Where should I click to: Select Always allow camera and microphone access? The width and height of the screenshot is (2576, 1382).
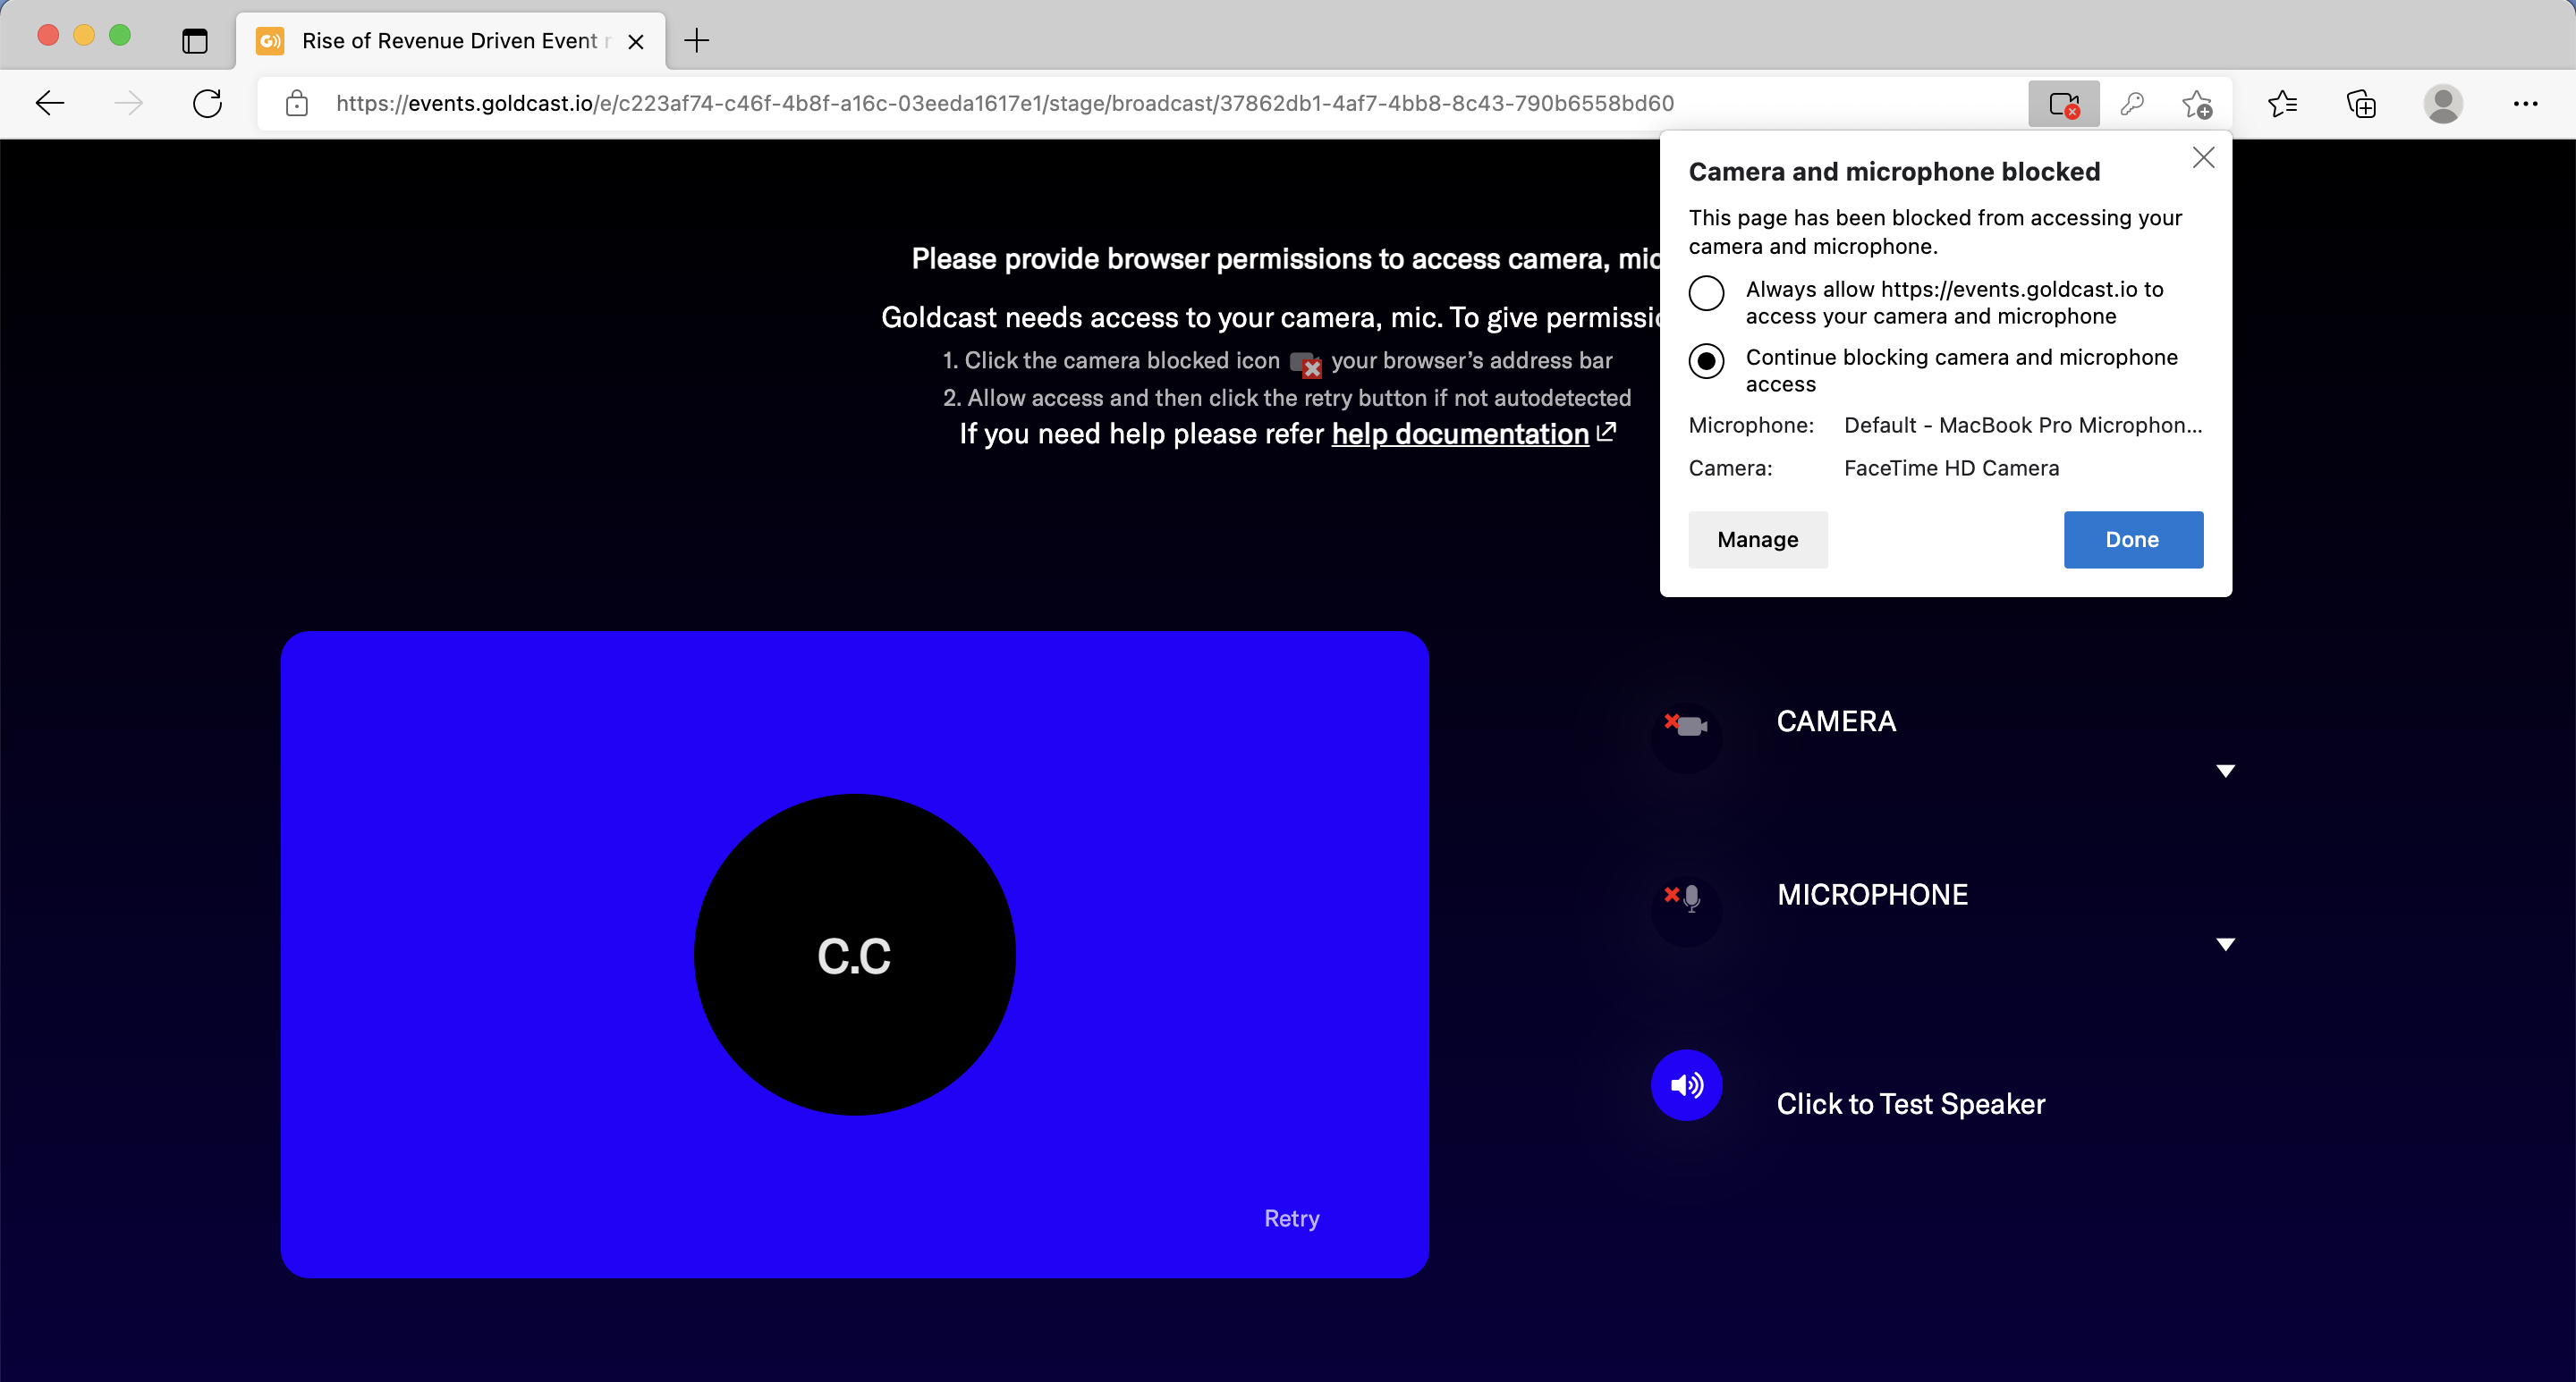tap(1706, 294)
